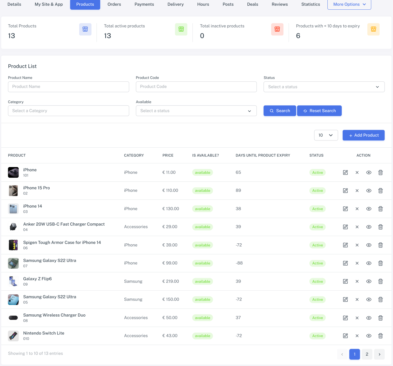The height and width of the screenshot is (366, 393).
Task: Click the X icon for Samsung Wireless Charger Duo
Action: [x=357, y=318]
